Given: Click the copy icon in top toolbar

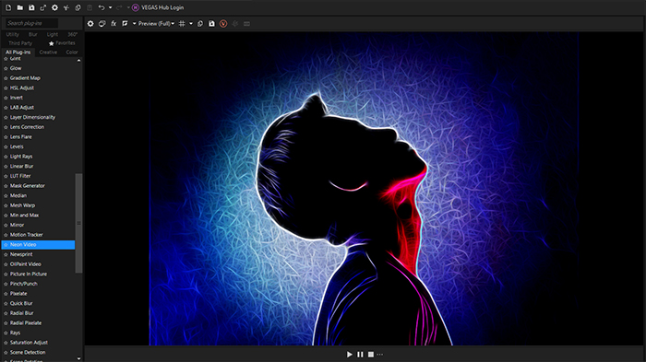Looking at the screenshot, I should (78, 7).
